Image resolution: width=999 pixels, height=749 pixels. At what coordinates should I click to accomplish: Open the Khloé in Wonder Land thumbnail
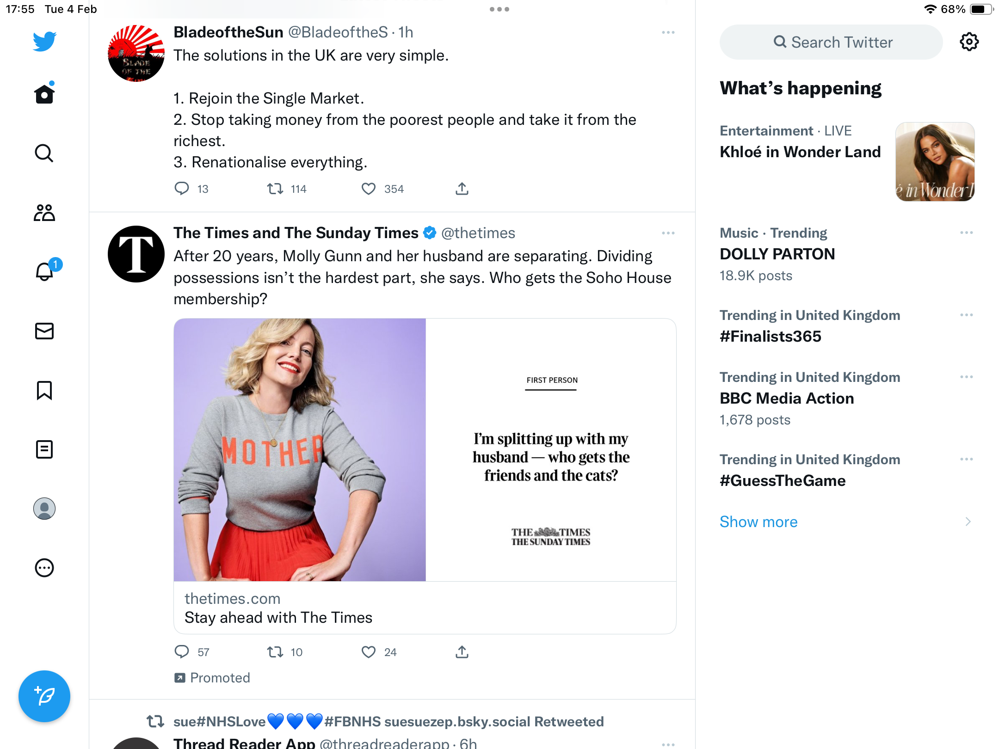pos(935,162)
